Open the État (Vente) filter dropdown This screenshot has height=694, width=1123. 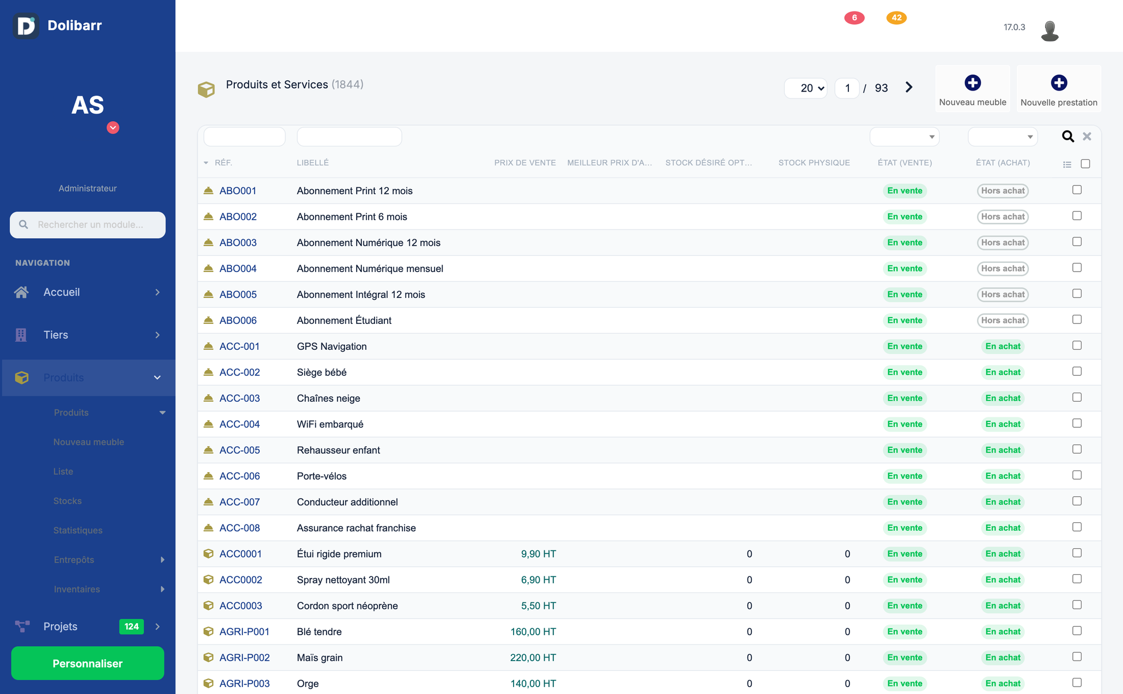pyautogui.click(x=904, y=137)
